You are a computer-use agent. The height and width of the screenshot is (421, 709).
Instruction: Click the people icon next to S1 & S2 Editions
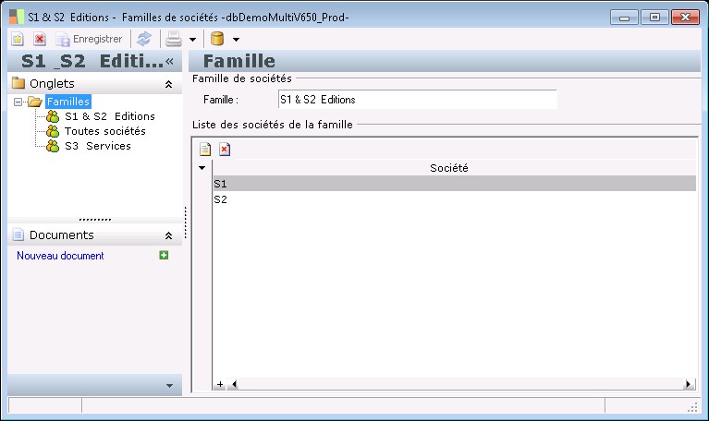pos(53,116)
